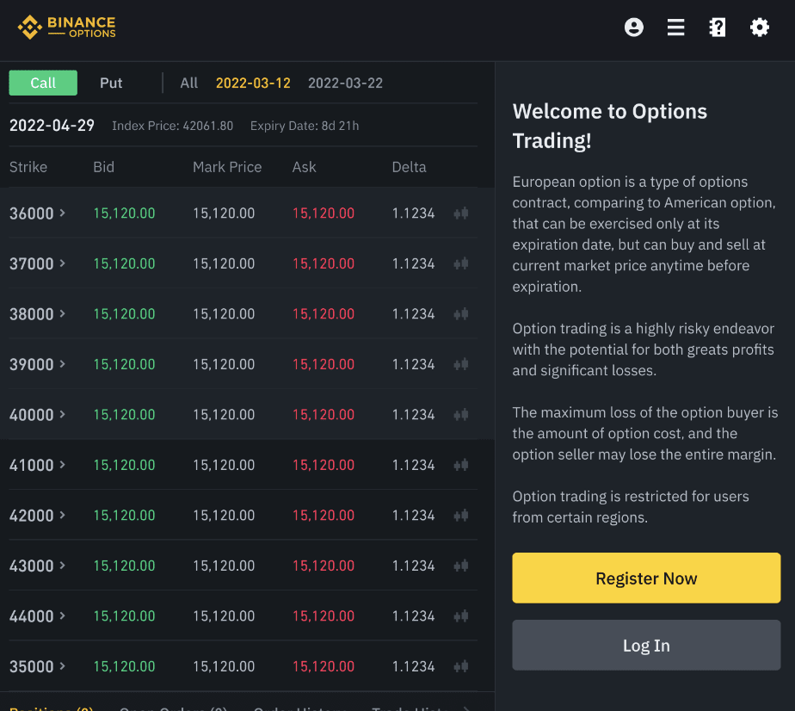Expand the 41000 strike chevron
The image size is (795, 711).
[62, 465]
